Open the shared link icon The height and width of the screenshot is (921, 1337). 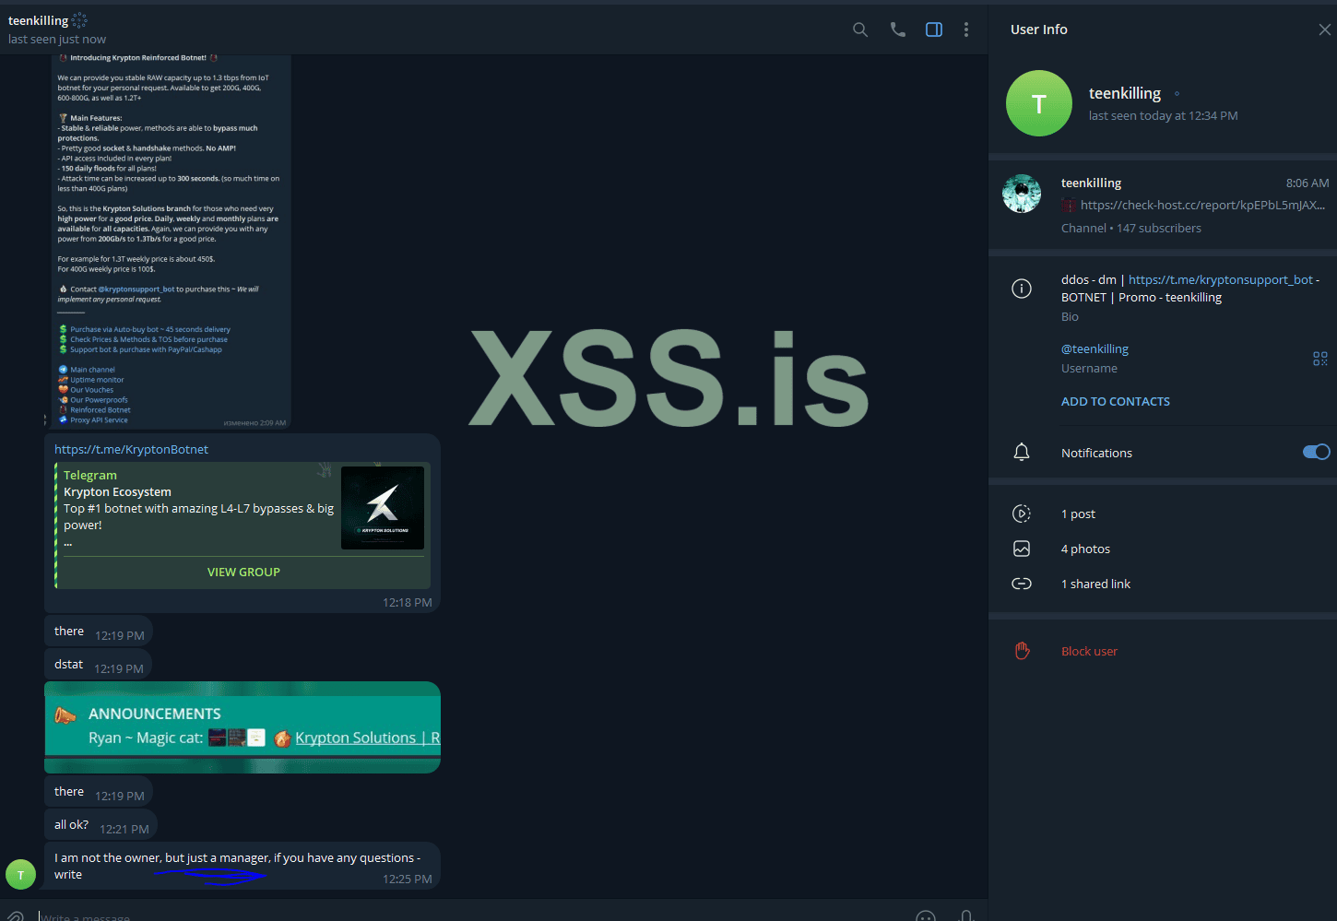[x=1022, y=584]
